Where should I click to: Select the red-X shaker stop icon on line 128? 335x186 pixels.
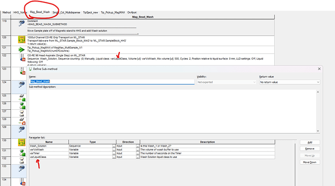coord(22,121)
